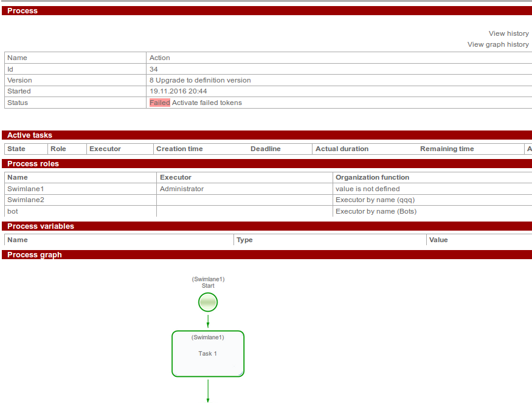Sort by State column in Active tasks
The width and height of the screenshot is (532, 403).
(16, 149)
